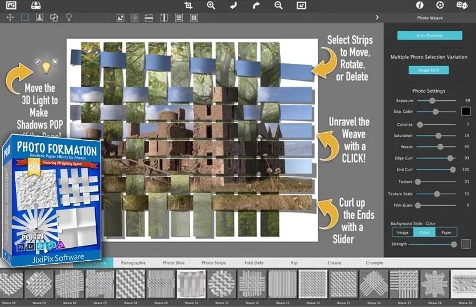The image size is (476, 307).
Task: Adjust the Edge Curl slider handle
Action: click(x=450, y=158)
